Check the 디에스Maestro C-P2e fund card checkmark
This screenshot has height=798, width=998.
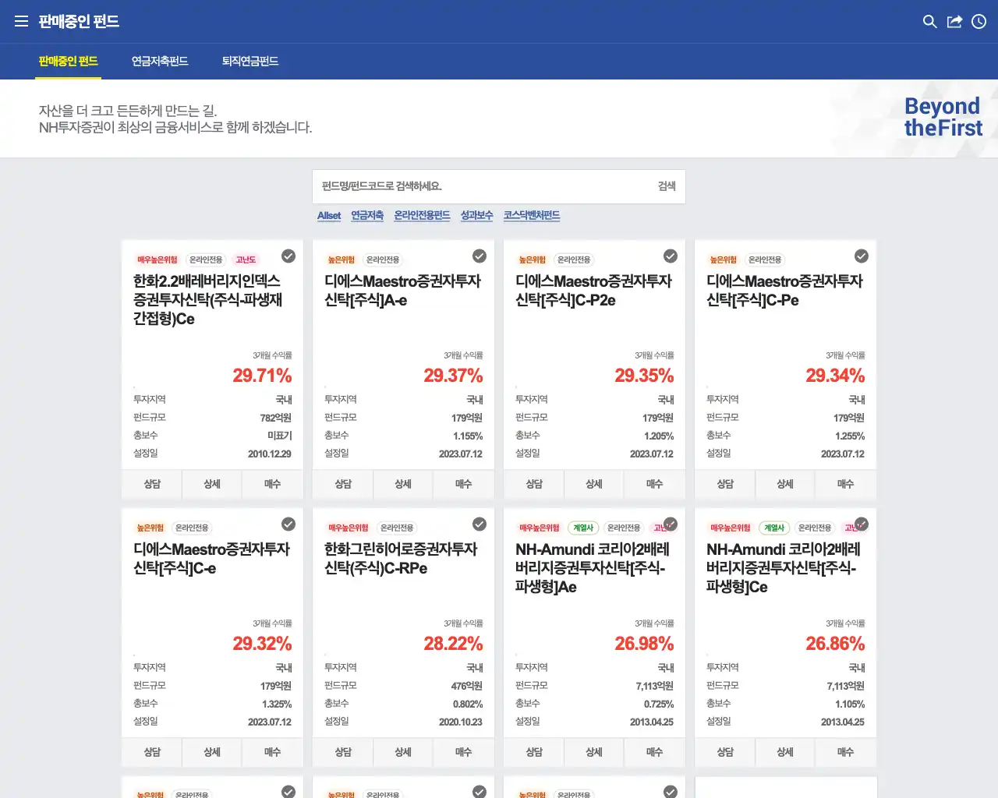671,256
